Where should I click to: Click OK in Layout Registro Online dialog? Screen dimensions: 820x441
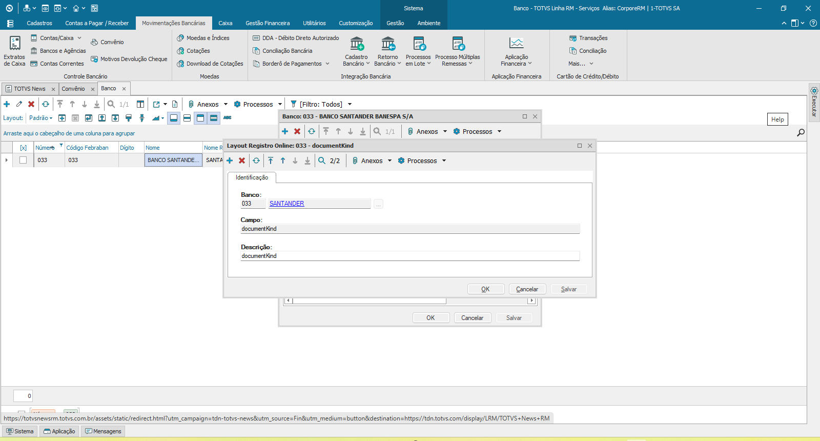pos(485,289)
